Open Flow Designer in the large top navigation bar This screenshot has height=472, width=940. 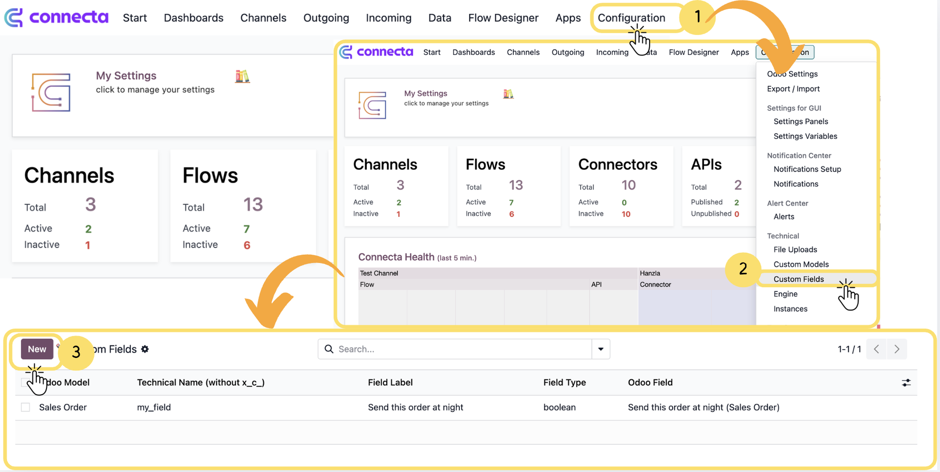(503, 18)
